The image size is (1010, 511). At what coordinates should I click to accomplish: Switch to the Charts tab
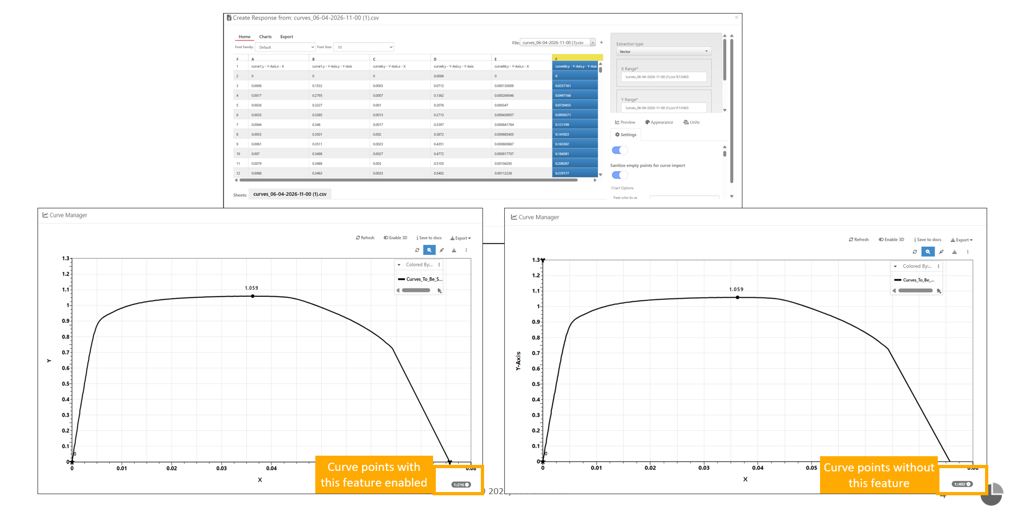coord(265,37)
